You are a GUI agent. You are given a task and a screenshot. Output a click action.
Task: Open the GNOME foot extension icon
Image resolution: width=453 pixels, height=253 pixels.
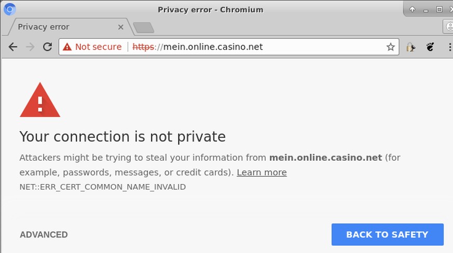pyautogui.click(x=430, y=47)
